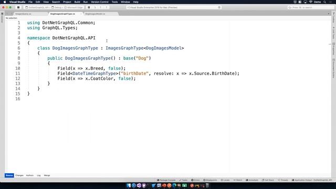Navigate back with the left arrow beside tabs
The image size is (336, 189).
[7, 14]
